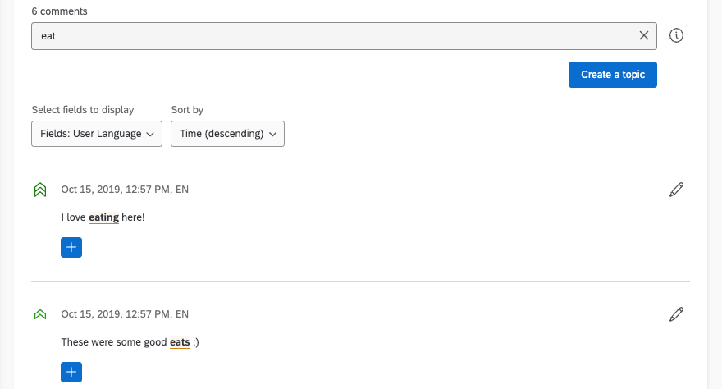
Task: Expand the 'Time (descending)' sort dropdown
Action: 227,134
